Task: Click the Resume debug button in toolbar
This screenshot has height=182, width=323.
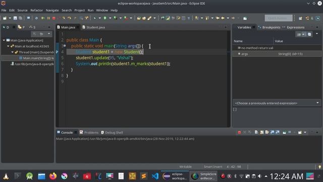Action: [x=43, y=18]
